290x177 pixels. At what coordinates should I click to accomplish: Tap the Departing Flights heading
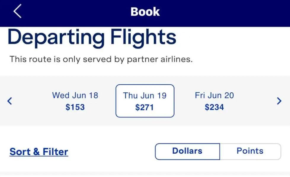click(x=92, y=38)
